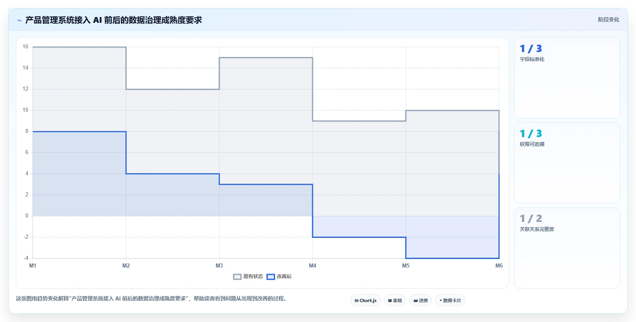
Task: Click the gray 原有状态 legend color box
Action: 238,277
